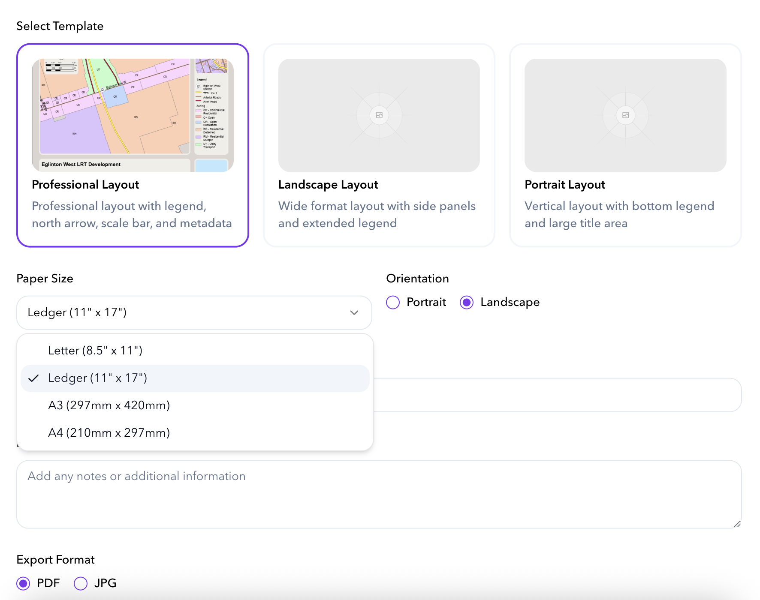Image resolution: width=760 pixels, height=600 pixels.
Task: Choose the Portrait Layout template card
Action: pos(625,206)
